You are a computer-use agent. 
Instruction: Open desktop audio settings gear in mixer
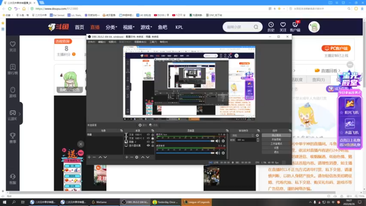tap(223, 153)
